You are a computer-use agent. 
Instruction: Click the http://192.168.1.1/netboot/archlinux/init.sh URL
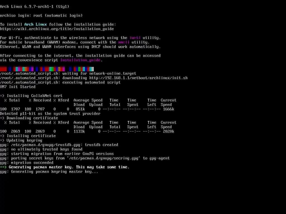point(139,78)
